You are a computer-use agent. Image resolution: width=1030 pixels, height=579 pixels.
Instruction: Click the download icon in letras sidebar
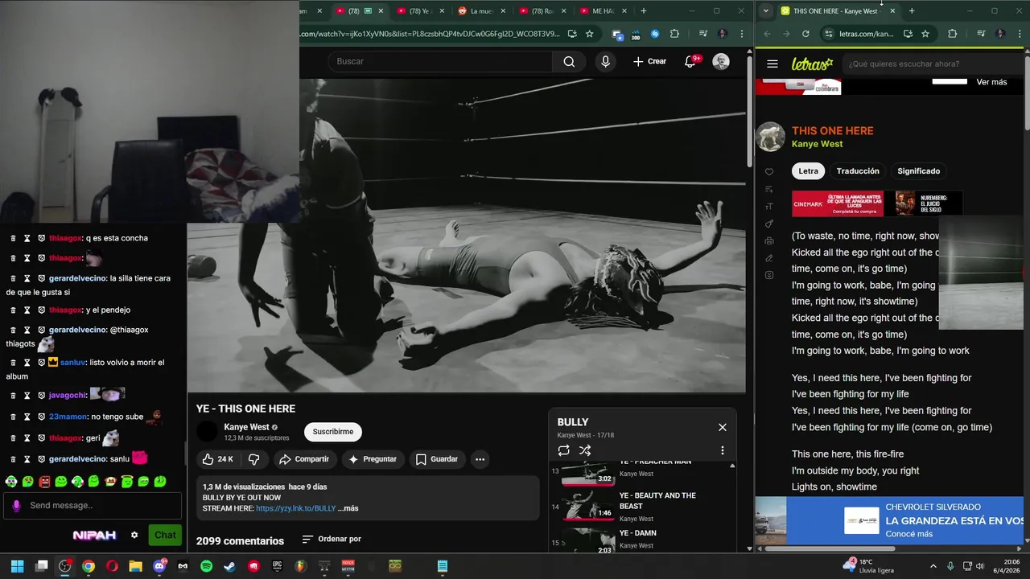pos(769,275)
